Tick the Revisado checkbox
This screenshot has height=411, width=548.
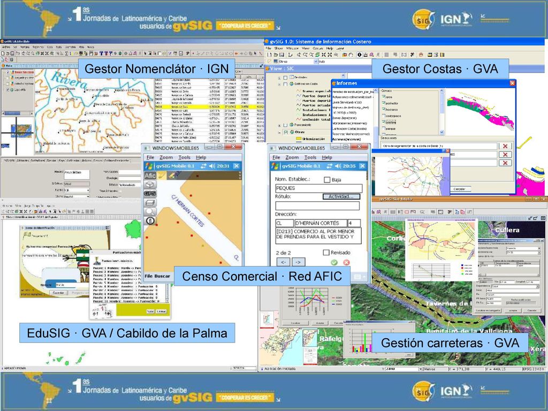(x=326, y=253)
